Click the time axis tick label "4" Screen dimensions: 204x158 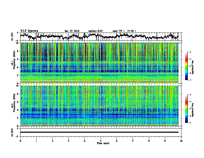(85, 141)
